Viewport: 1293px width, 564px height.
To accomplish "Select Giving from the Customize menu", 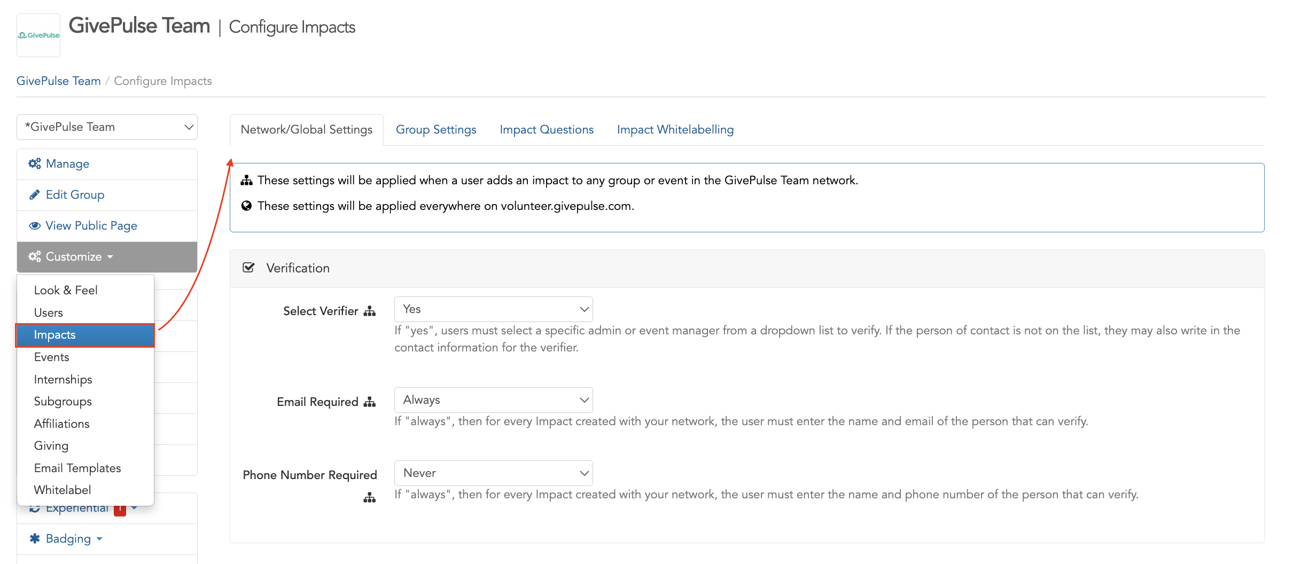I will tap(51, 446).
